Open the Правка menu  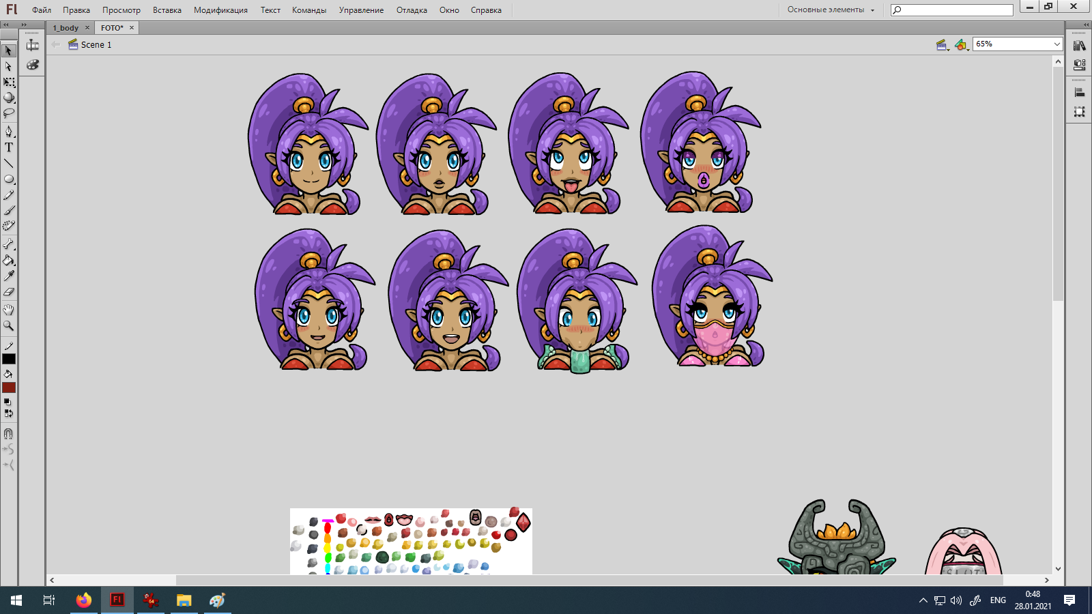76,10
